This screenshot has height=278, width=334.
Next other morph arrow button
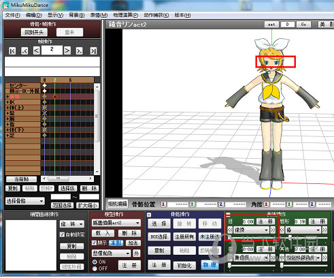click(324, 258)
